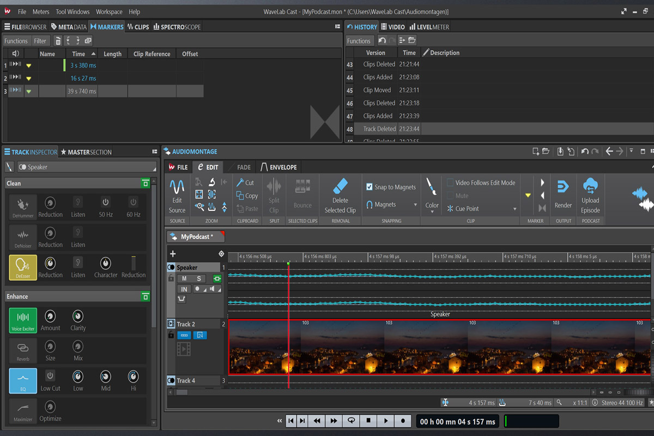The image size is (654, 436).
Task: Toggle the EQ module icon
Action: pos(23,381)
